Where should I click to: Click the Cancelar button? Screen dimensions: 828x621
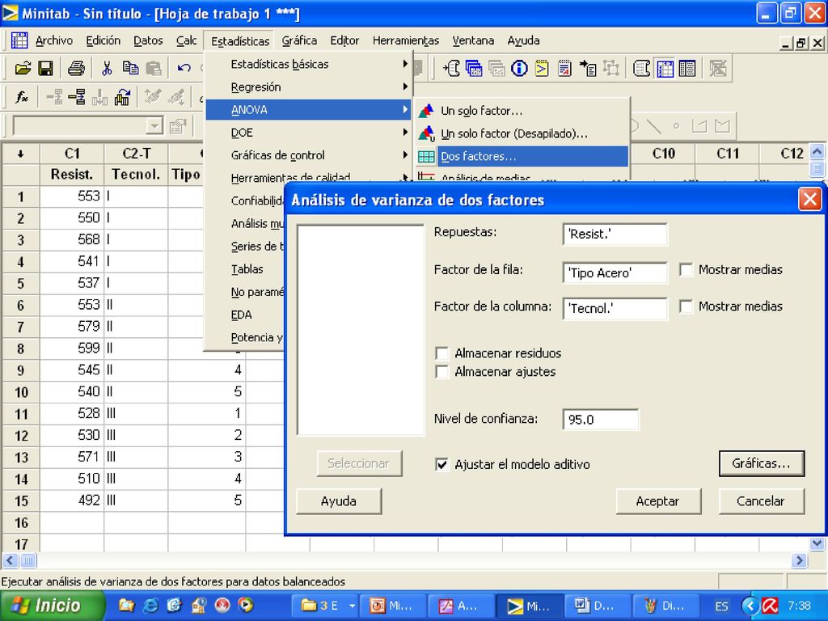click(x=761, y=501)
